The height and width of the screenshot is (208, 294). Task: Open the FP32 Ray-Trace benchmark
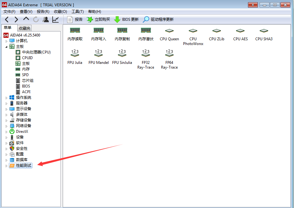pyautogui.click(x=146, y=59)
